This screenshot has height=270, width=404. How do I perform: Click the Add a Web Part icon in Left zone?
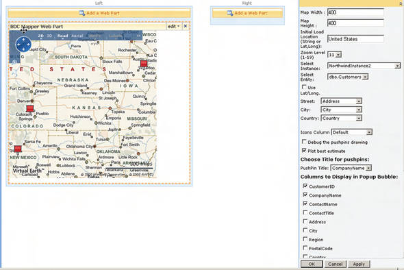pyautogui.click(x=82, y=13)
